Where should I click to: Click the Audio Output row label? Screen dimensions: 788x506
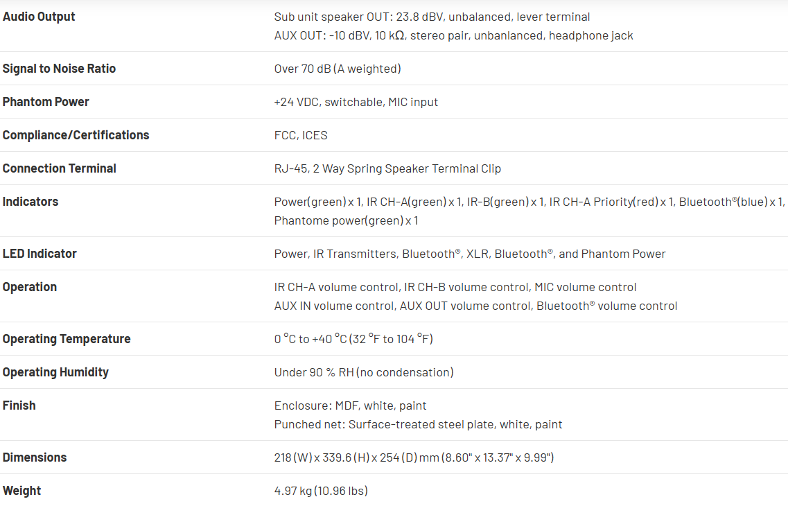coord(39,17)
